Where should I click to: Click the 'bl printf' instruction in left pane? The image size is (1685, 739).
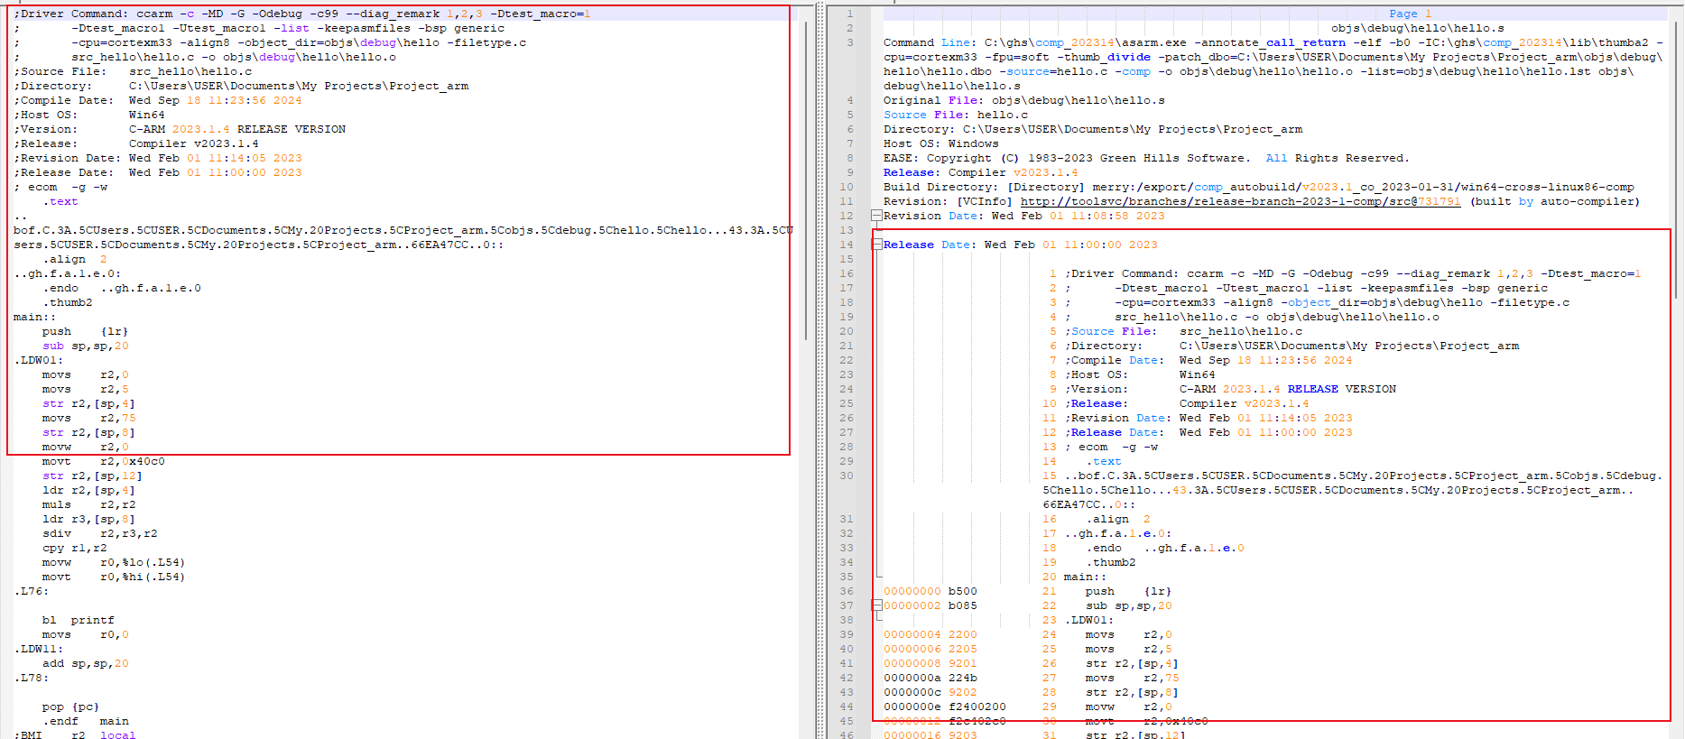79,620
